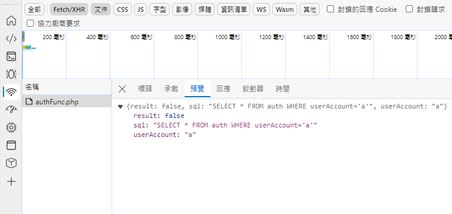The image size is (452, 214).
Task: Filter requests by Wasm
Action: [285, 9]
